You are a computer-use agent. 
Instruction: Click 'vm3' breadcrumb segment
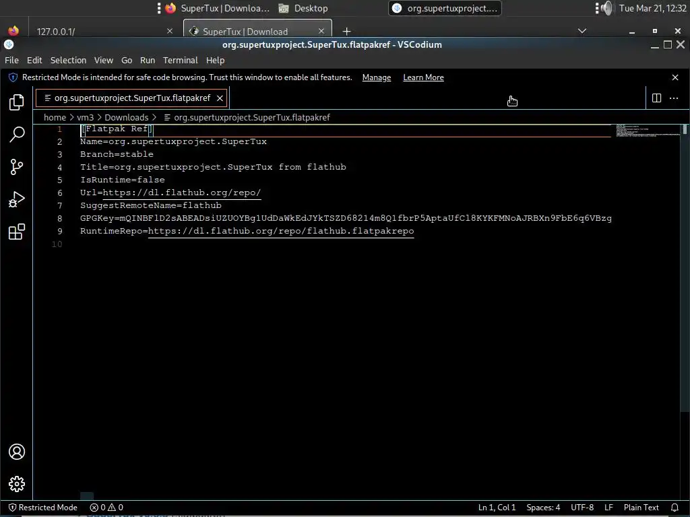click(86, 117)
